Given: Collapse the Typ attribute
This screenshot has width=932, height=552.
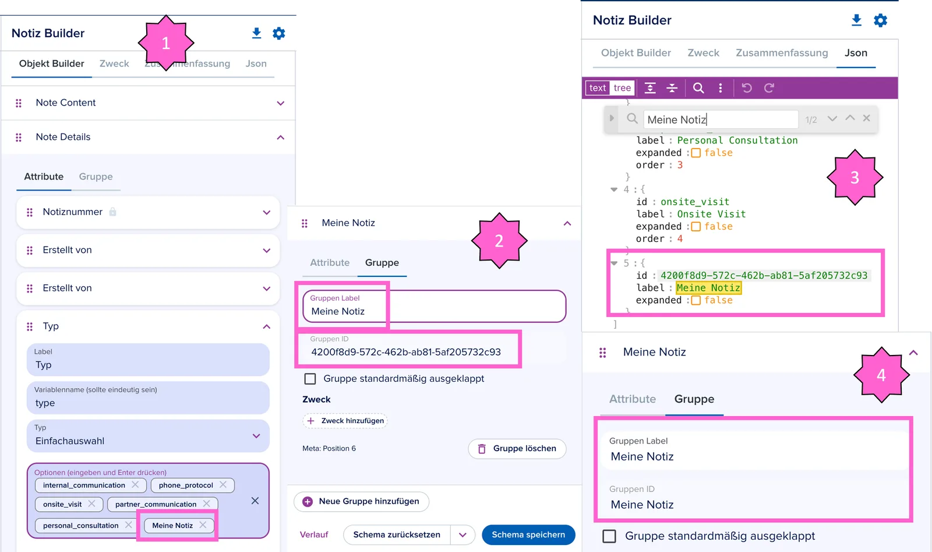Looking at the screenshot, I should click(267, 326).
